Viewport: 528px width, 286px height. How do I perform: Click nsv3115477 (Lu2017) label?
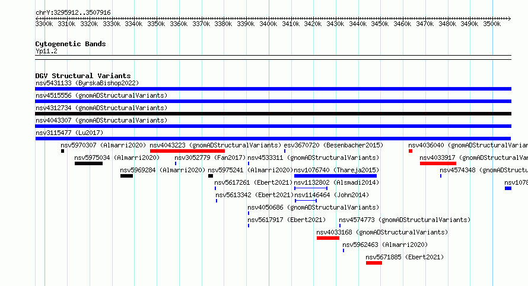[69, 133]
